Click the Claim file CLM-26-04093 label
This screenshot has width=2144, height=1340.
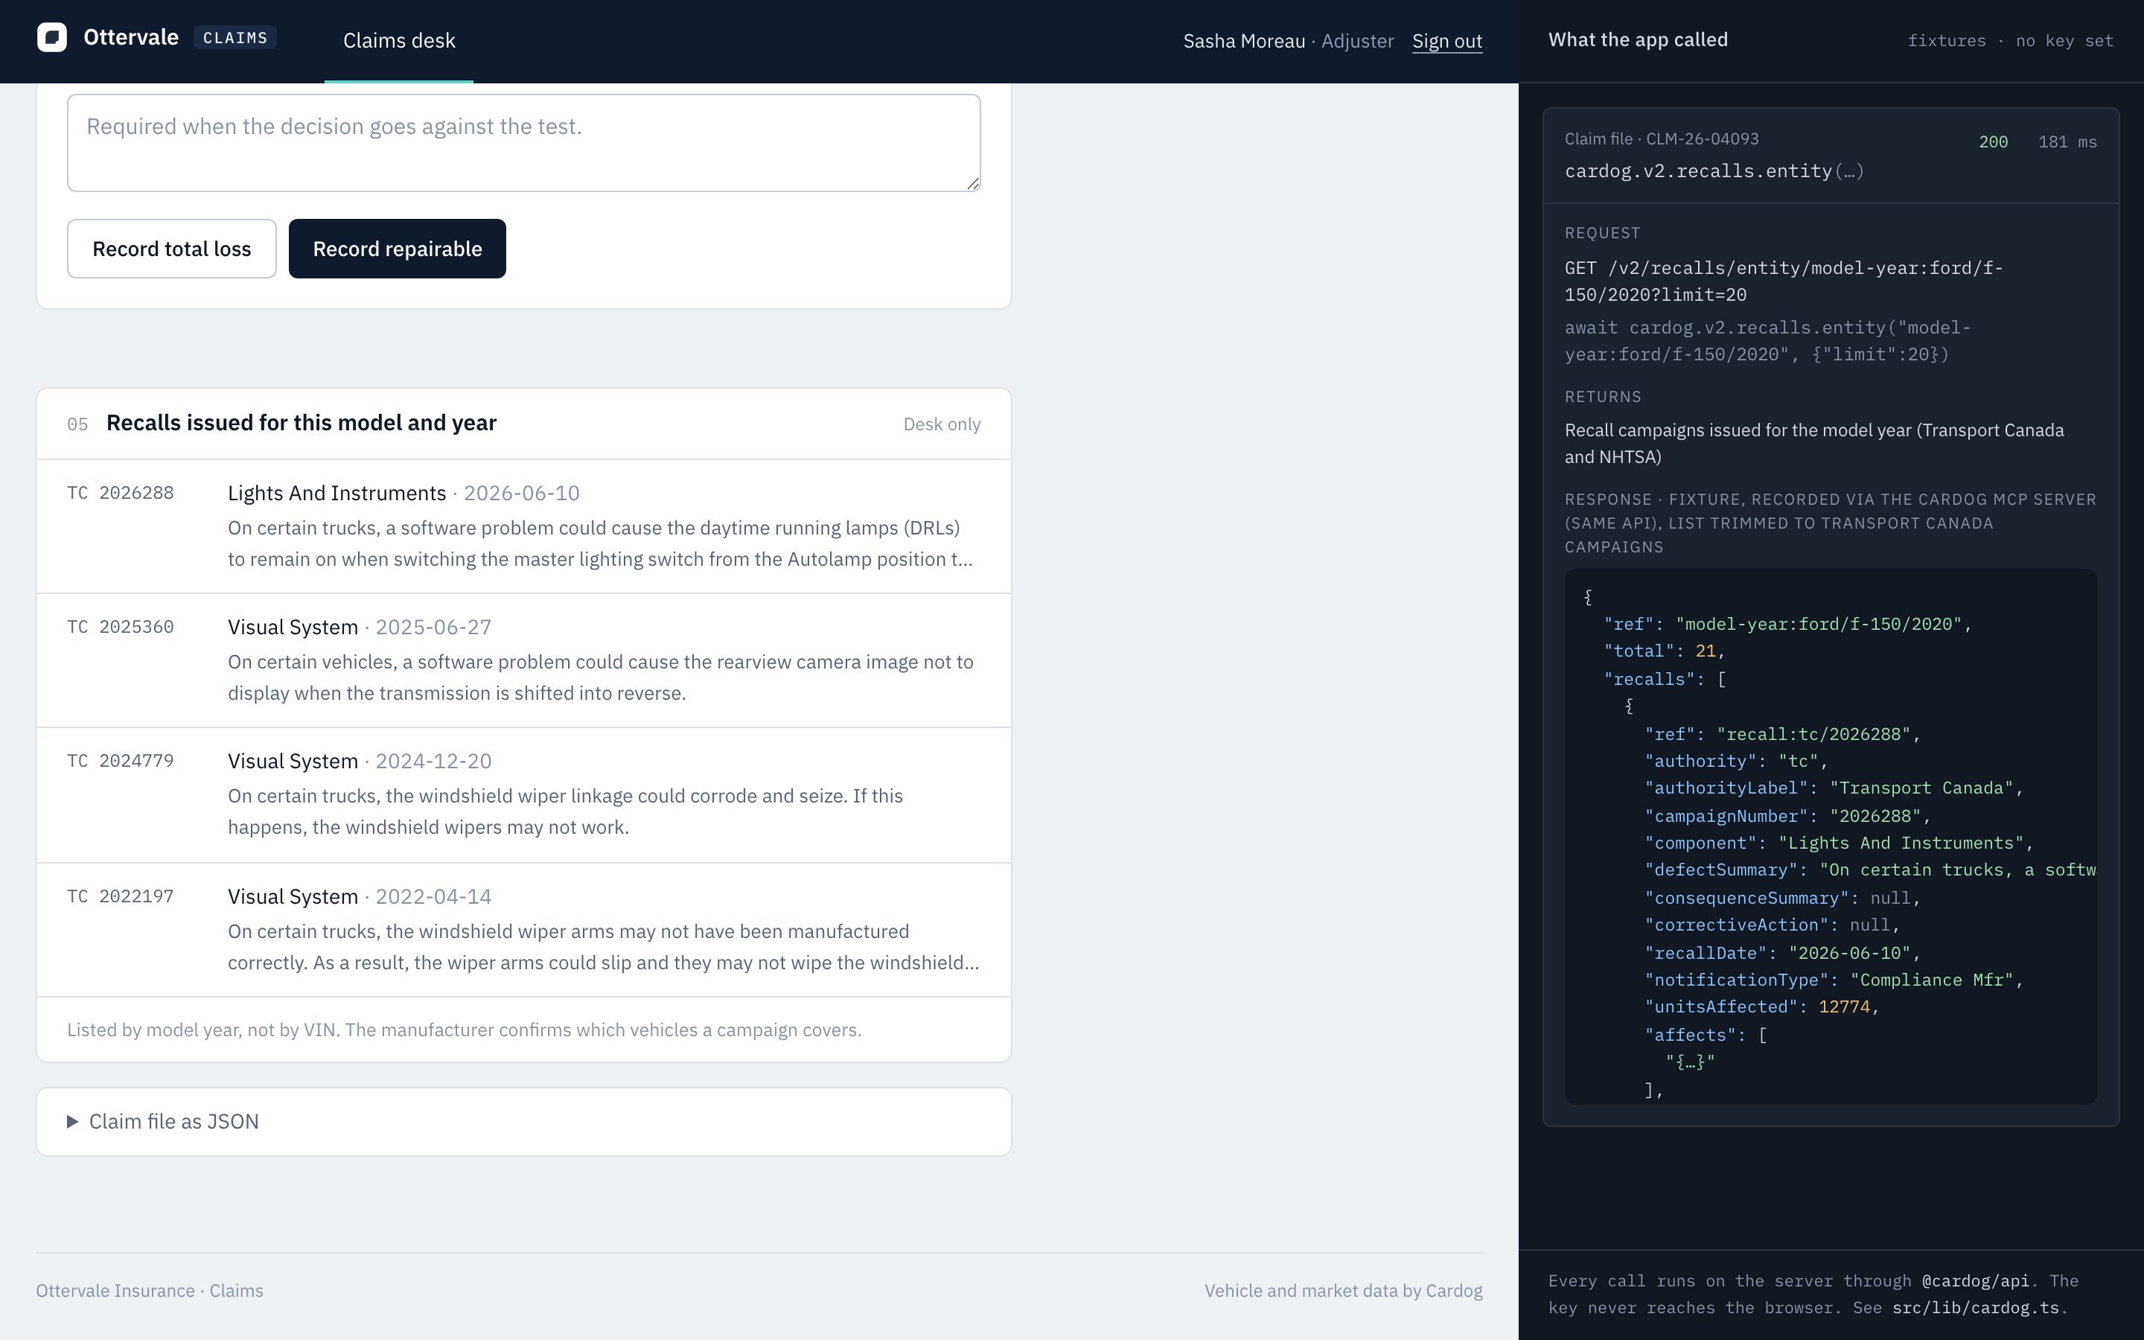1661,139
